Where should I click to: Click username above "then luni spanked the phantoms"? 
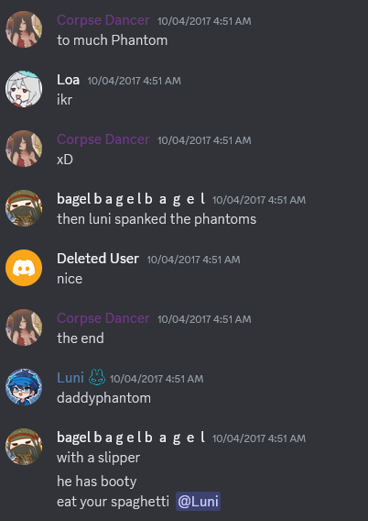click(x=131, y=199)
